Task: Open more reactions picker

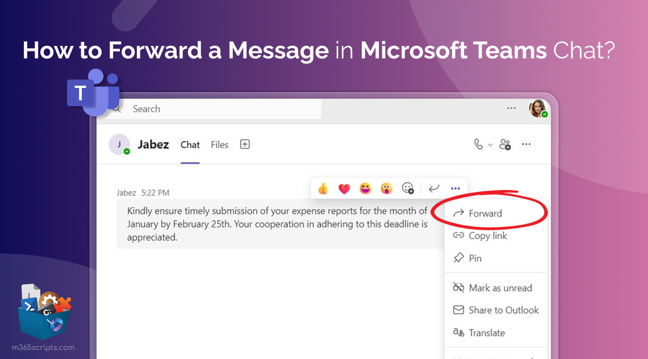Action: click(x=408, y=188)
